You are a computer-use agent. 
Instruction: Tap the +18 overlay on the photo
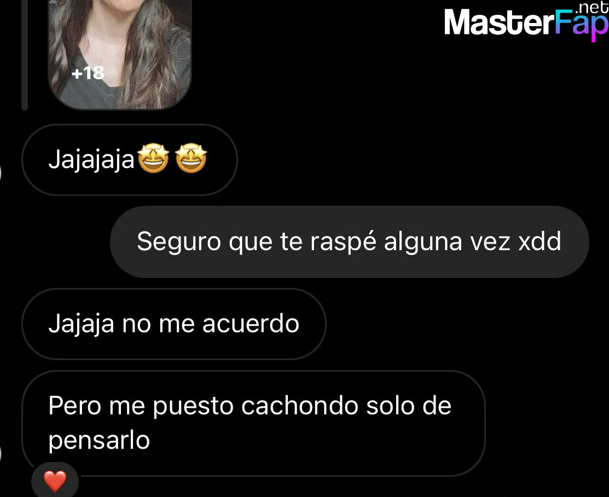[x=88, y=73]
